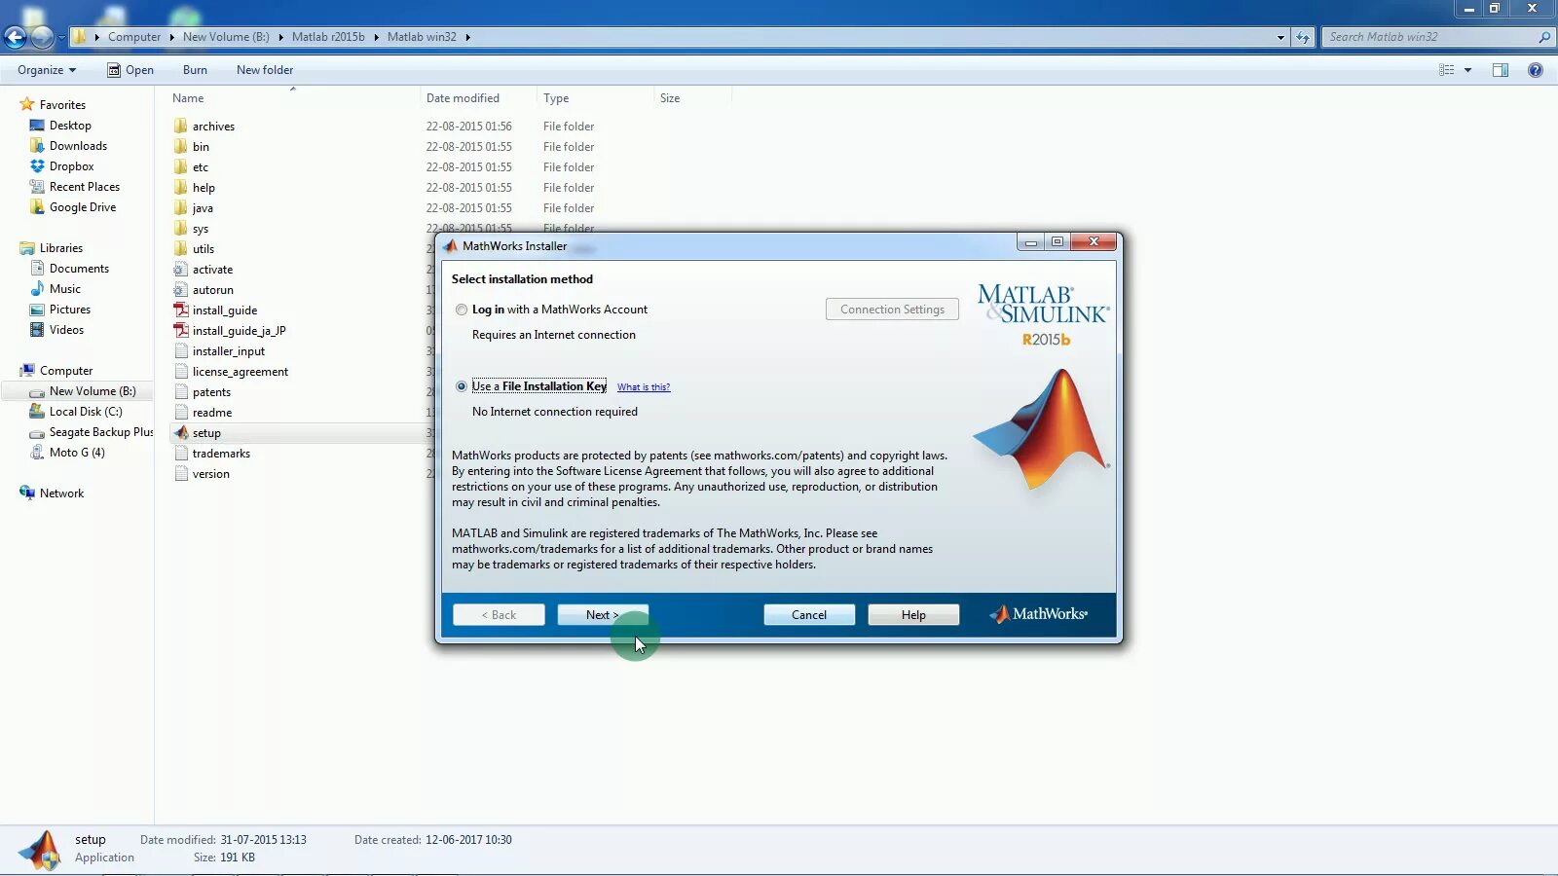Select the bin folder icon
1558x876 pixels.
click(181, 147)
